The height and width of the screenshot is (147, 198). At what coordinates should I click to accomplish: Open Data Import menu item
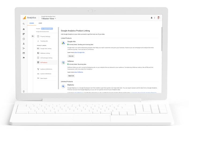[x=47, y=78]
